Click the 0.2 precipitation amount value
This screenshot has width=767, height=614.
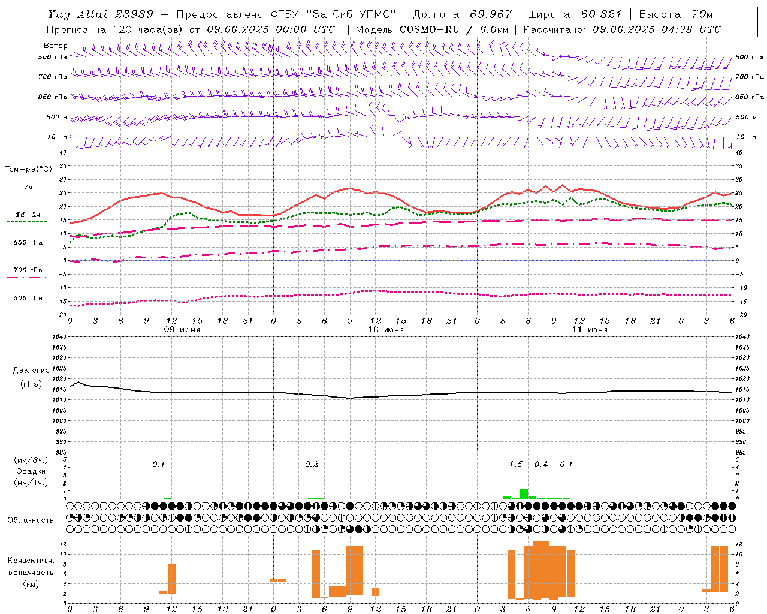point(312,465)
